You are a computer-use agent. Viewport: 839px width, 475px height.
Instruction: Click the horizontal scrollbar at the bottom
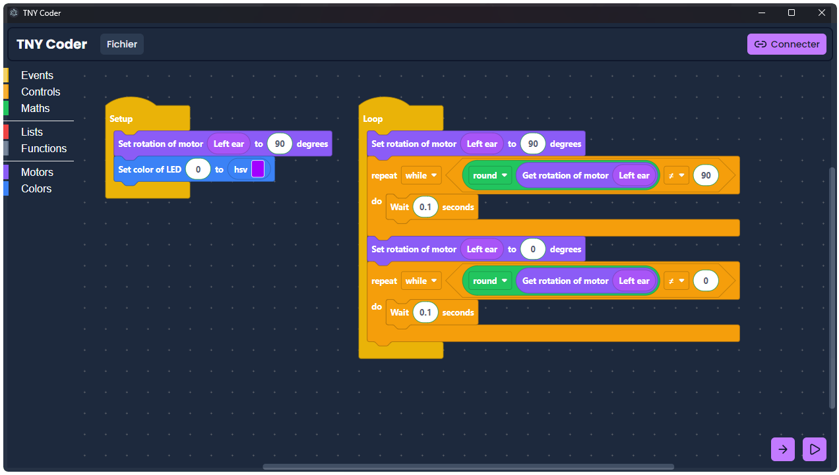[x=468, y=466]
